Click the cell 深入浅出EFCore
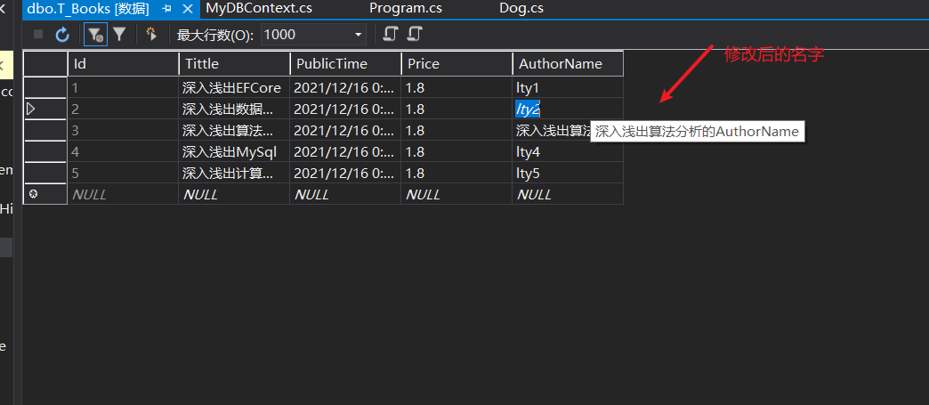The image size is (929, 405). point(234,88)
